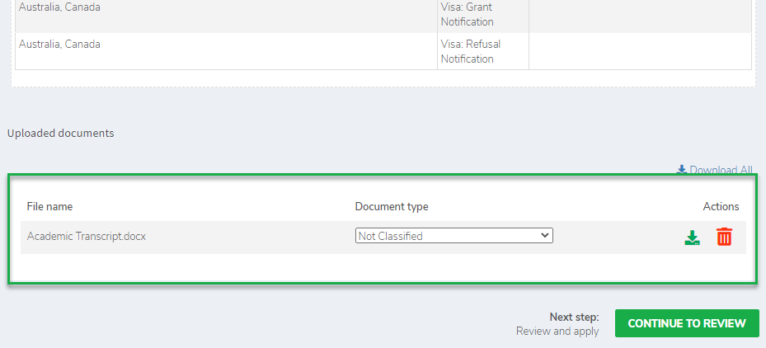
Task: Expand the chevron arrow of the document type select
Action: coord(544,236)
